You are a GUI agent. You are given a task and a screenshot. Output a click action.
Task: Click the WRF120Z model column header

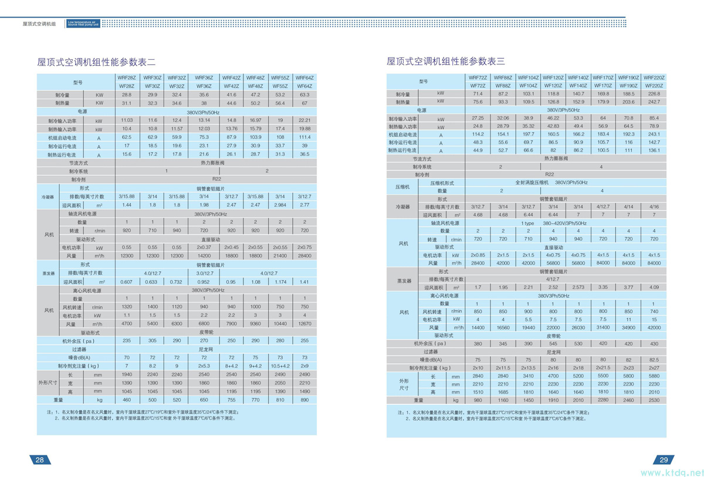(553, 77)
